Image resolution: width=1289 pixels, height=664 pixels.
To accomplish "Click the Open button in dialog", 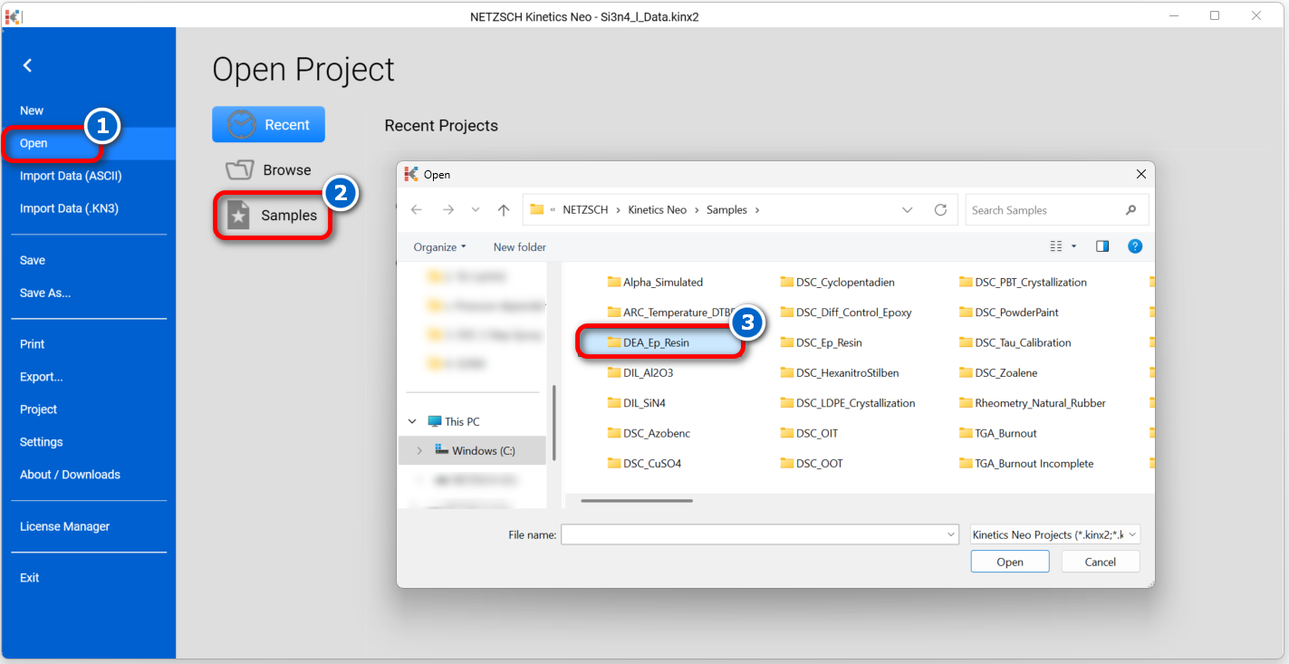I will click(1009, 562).
